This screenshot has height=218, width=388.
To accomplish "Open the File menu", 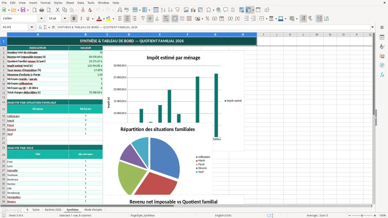I will [4, 3].
